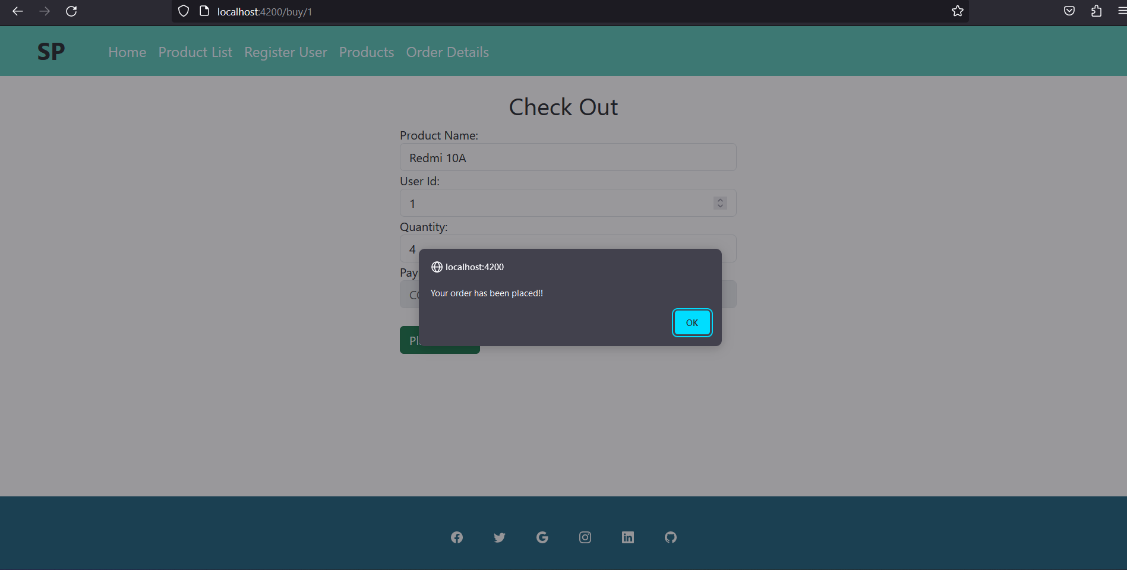The width and height of the screenshot is (1127, 570).
Task: Switch to the Product List page
Action: pyautogui.click(x=195, y=52)
